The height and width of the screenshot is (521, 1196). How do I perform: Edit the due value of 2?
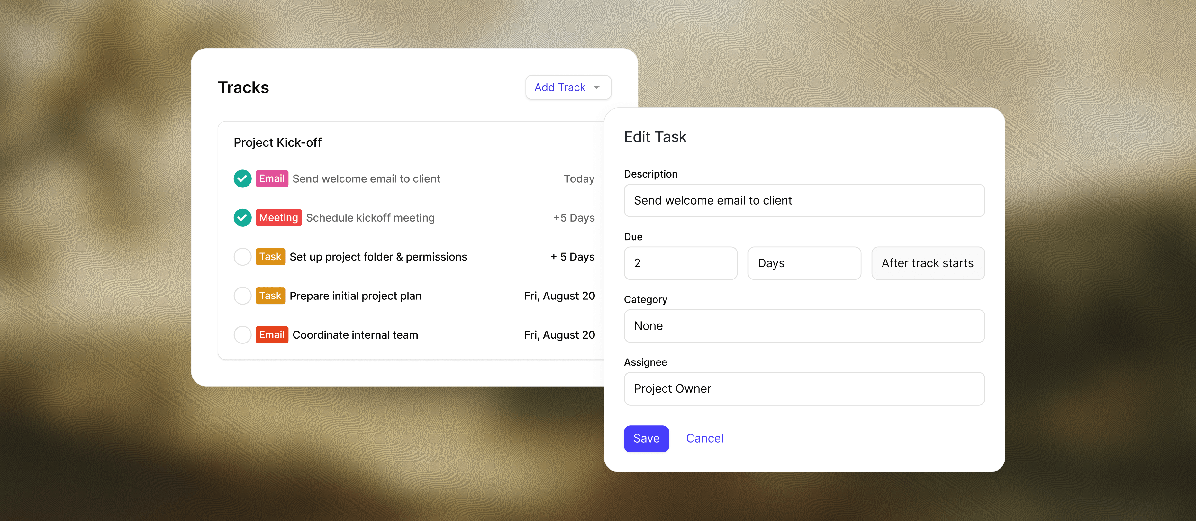[680, 263]
